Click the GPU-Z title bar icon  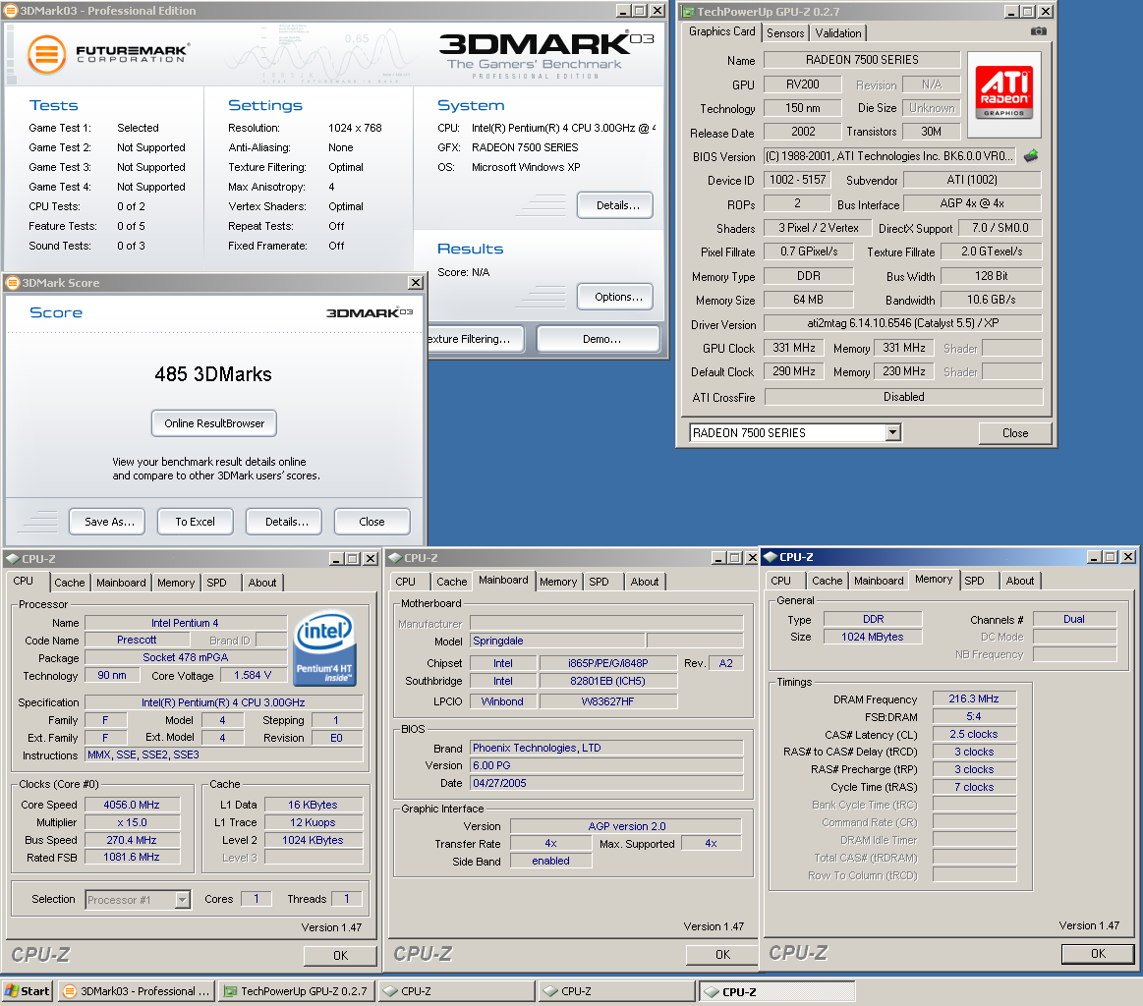[687, 12]
